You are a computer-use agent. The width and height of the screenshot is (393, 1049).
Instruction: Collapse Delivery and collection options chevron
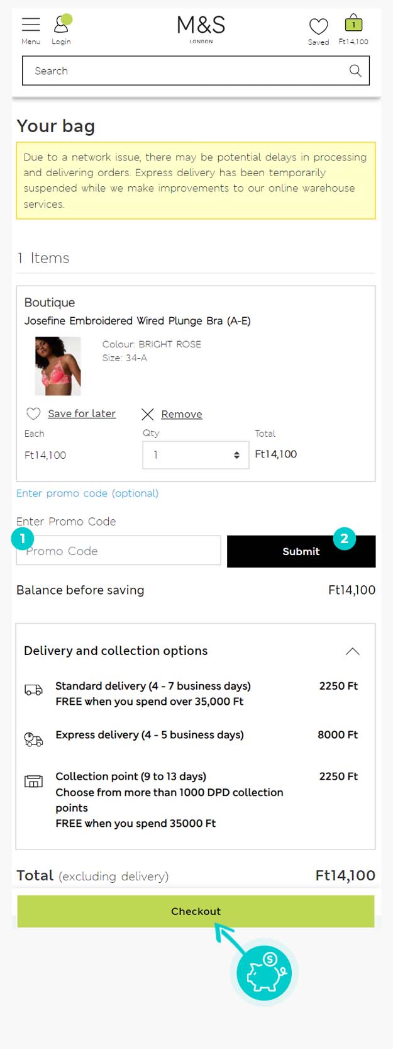[353, 651]
